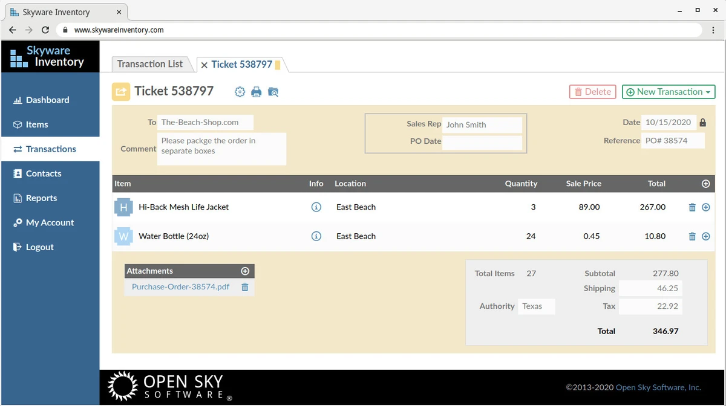Click the Delete ticket button
Viewport: 726px width, 406px height.
coord(592,91)
